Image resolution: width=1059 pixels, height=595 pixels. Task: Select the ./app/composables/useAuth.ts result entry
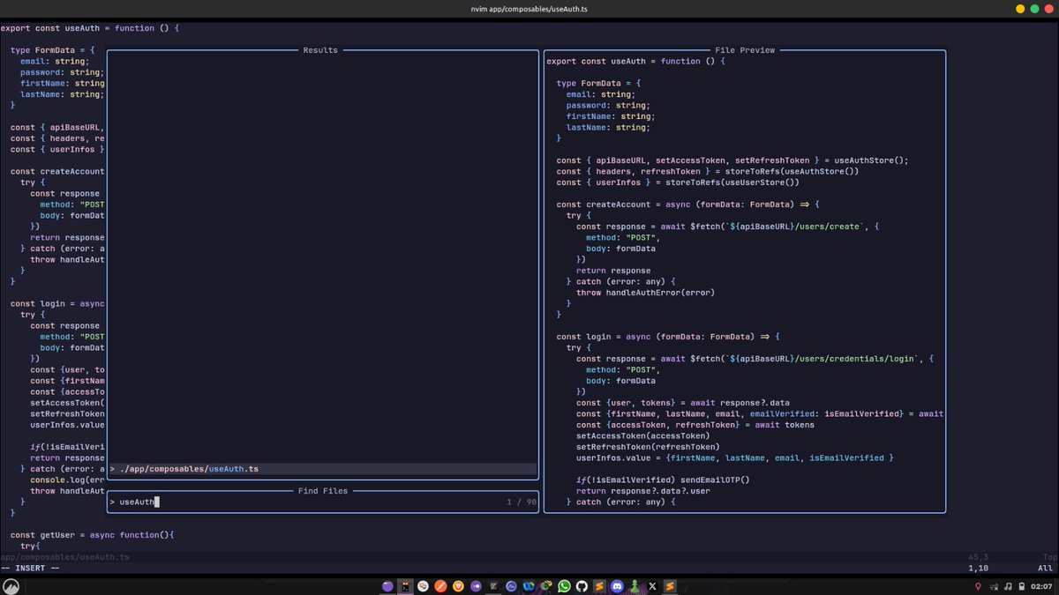tap(322, 469)
